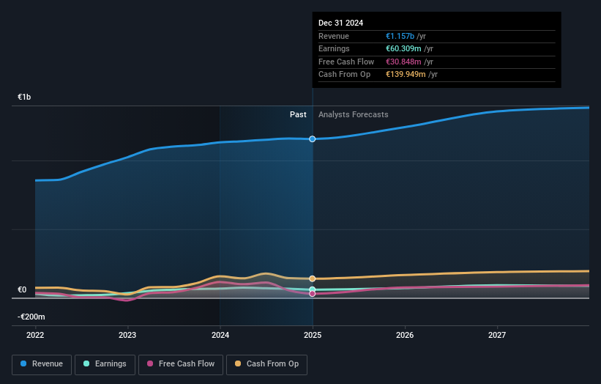Viewport: 601px width, 384px height.
Task: Click the €139.949m cash from op value
Action: click(x=406, y=75)
